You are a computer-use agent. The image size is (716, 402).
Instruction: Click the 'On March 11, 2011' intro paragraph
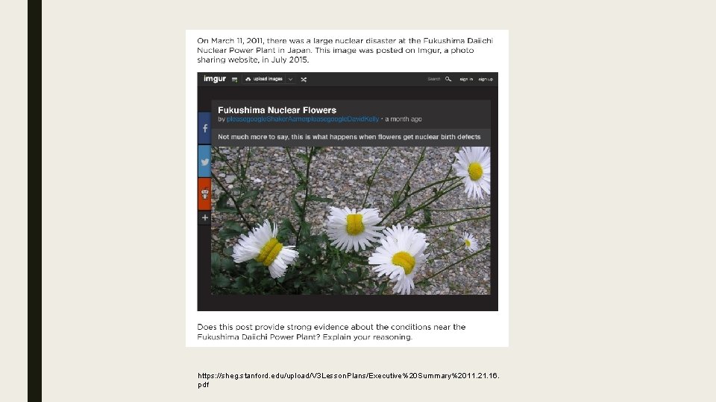[x=345, y=50]
